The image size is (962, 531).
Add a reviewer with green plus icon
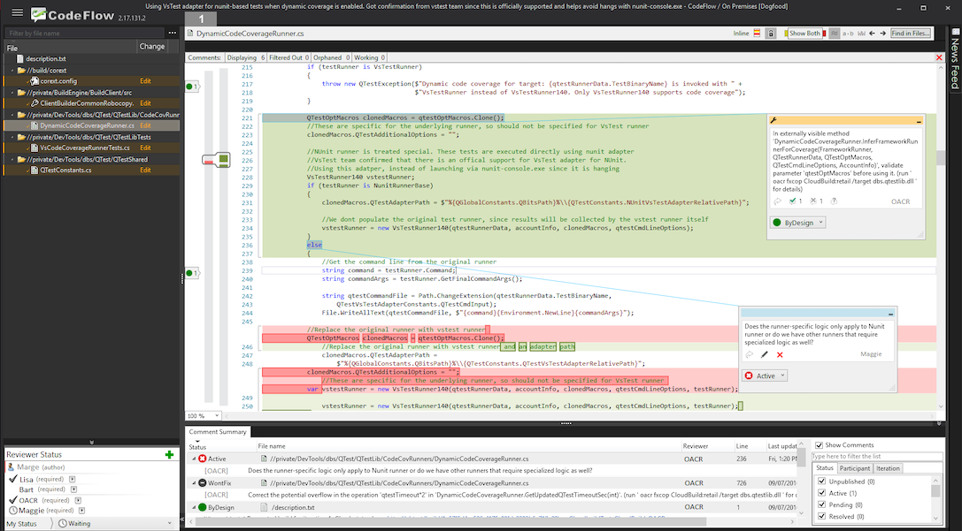tap(169, 454)
